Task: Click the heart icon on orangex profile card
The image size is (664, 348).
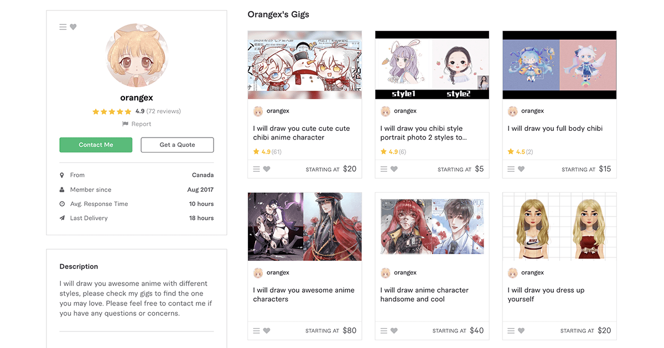Action: [73, 27]
